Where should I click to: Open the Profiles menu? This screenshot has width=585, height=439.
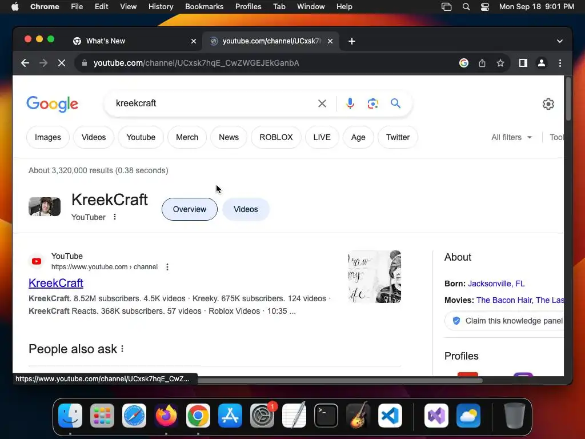click(x=248, y=7)
